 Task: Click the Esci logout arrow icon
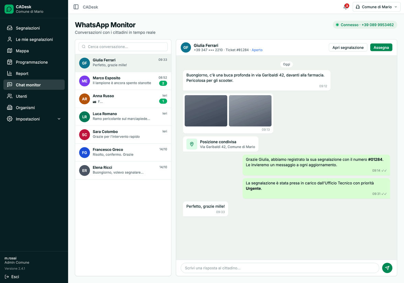click(7, 276)
